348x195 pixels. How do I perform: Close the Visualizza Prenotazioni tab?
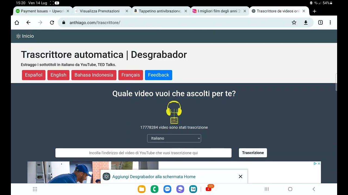click(x=127, y=11)
